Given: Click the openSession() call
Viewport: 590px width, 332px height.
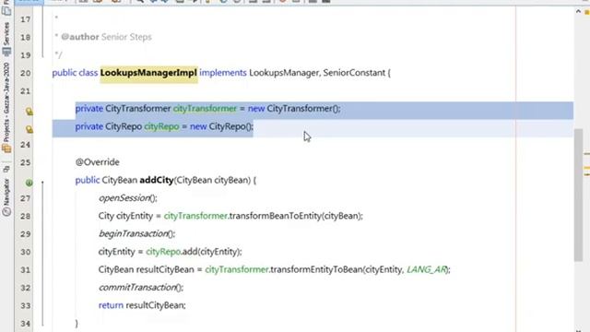Looking at the screenshot, I should pos(128,198).
